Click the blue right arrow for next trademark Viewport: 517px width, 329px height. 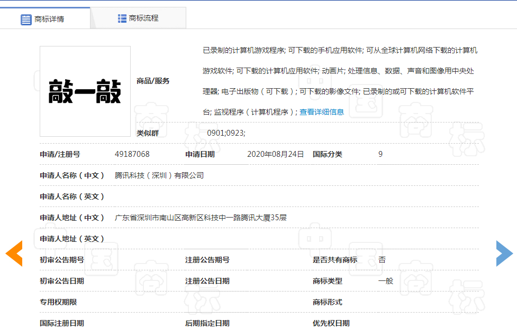point(503,253)
